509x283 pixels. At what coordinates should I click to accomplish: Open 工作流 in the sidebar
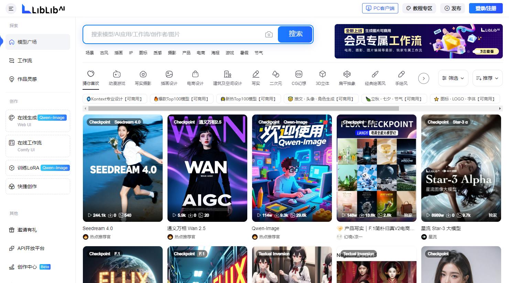[x=25, y=61]
